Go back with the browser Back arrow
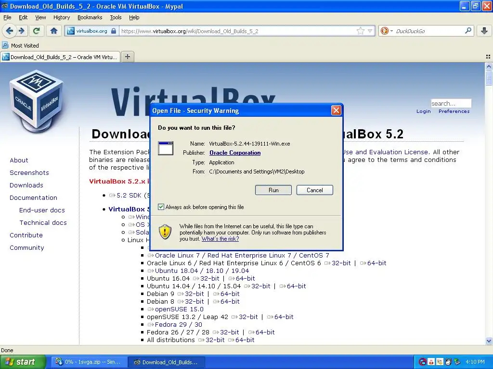This screenshot has height=369, width=493. [x=9, y=31]
